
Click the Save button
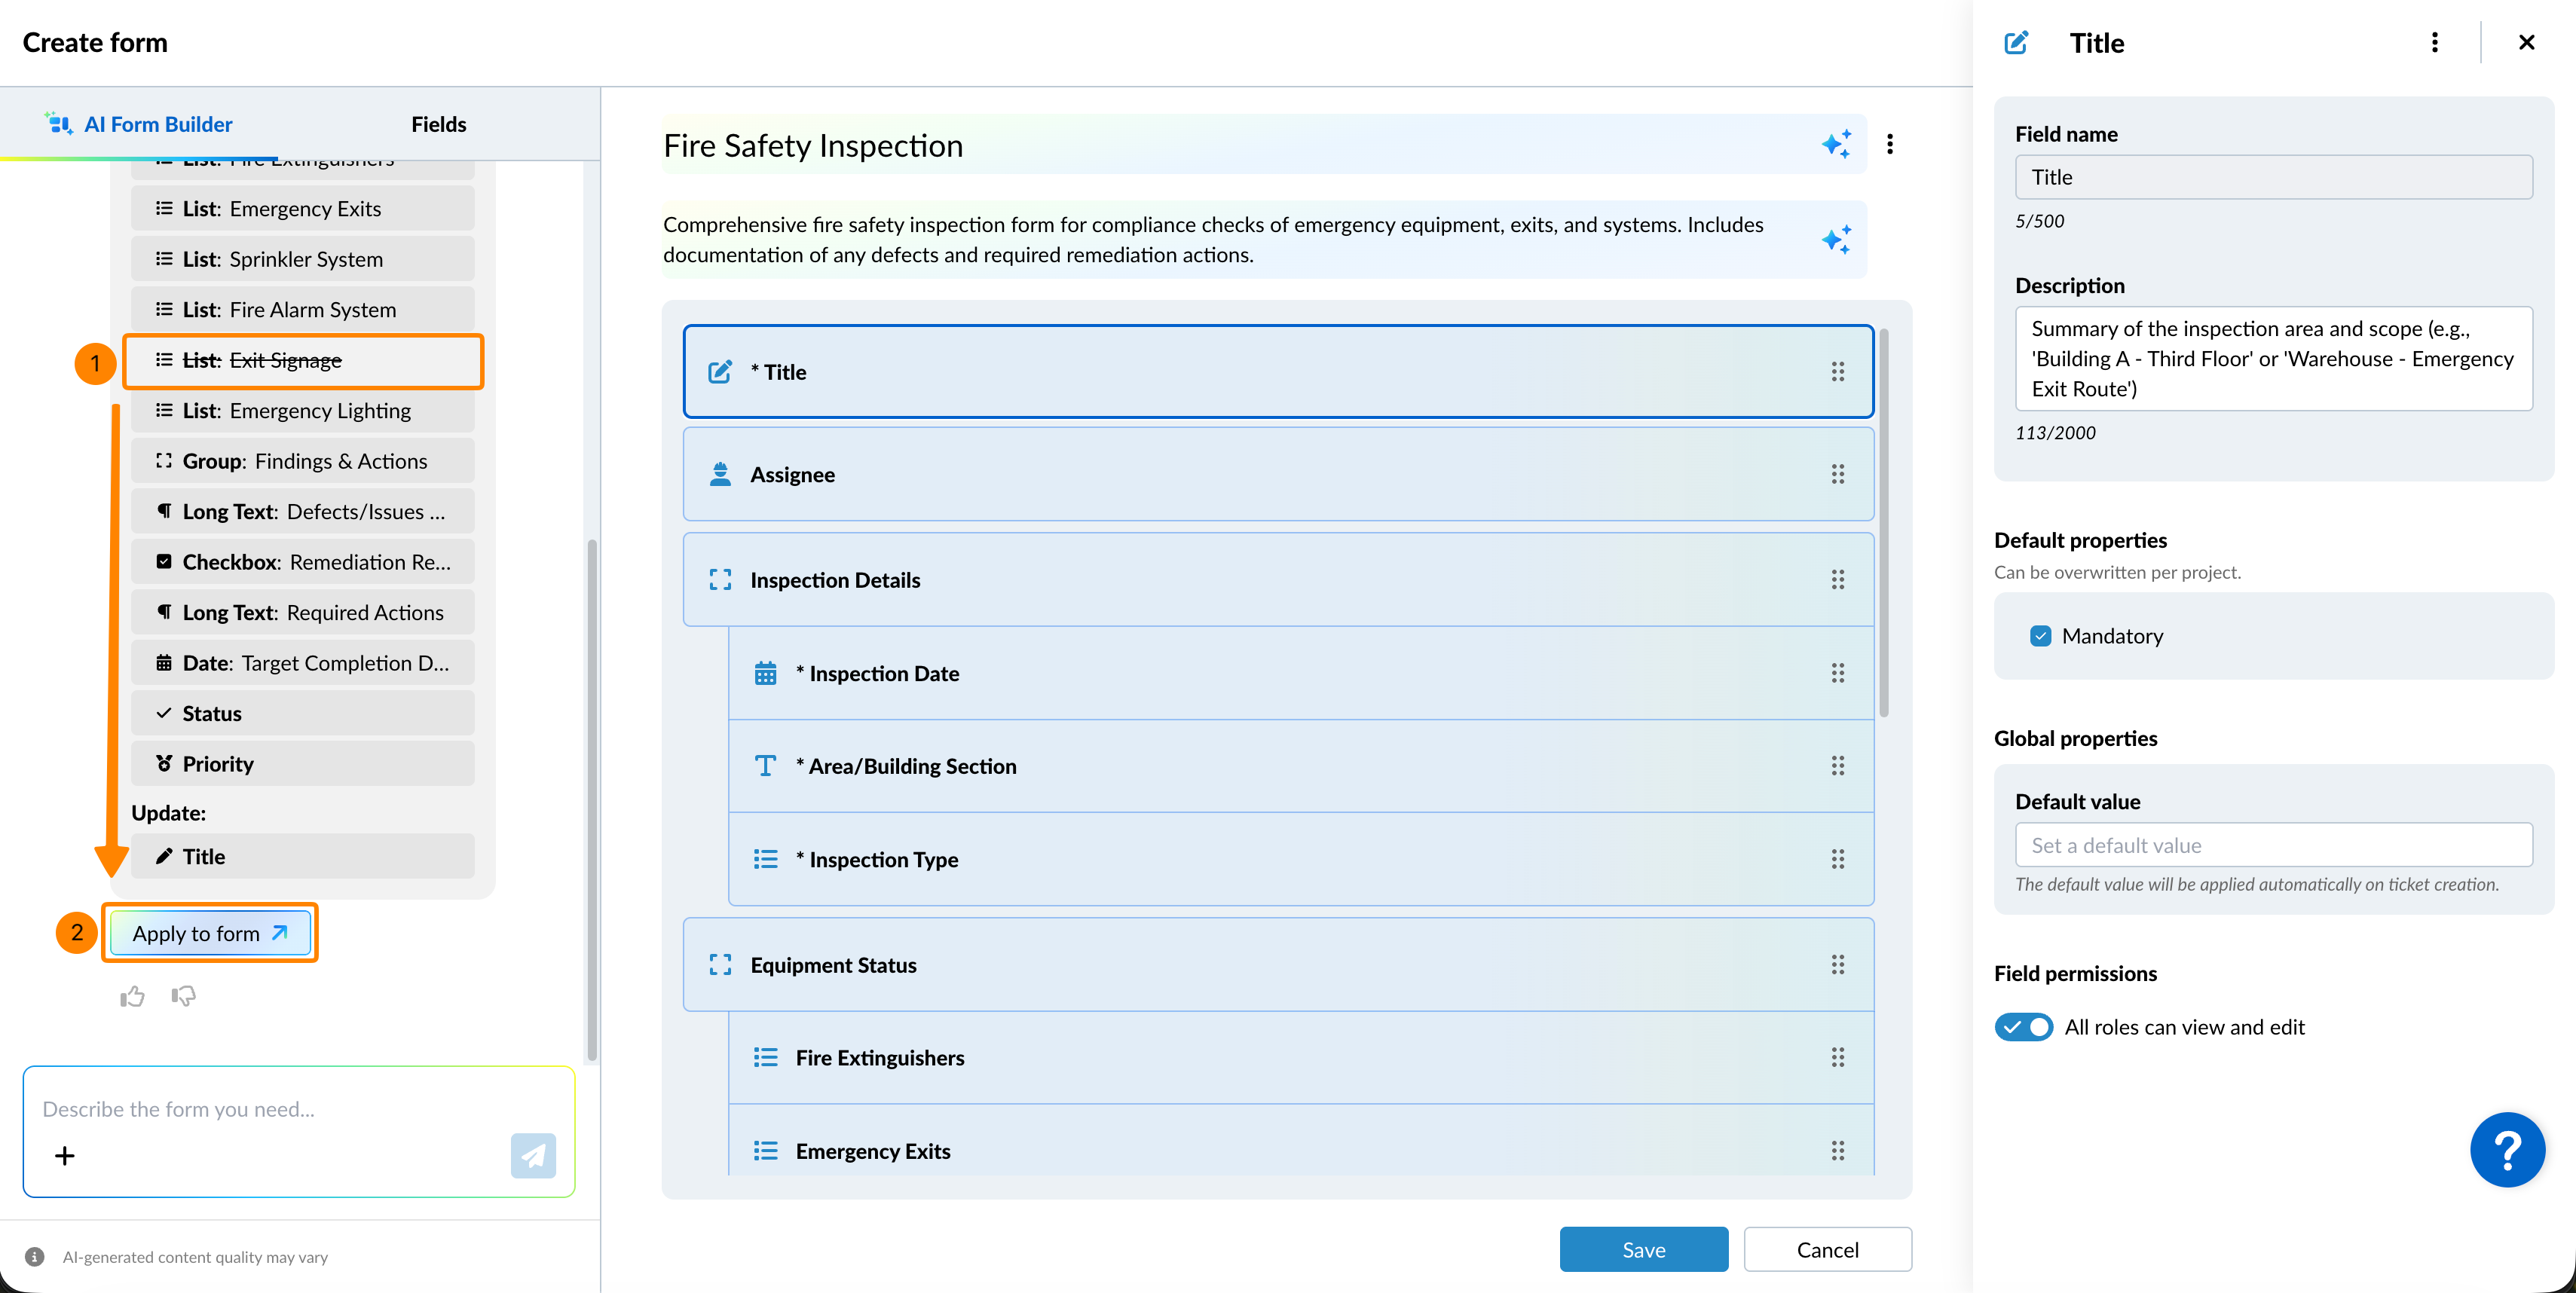coord(1643,1250)
